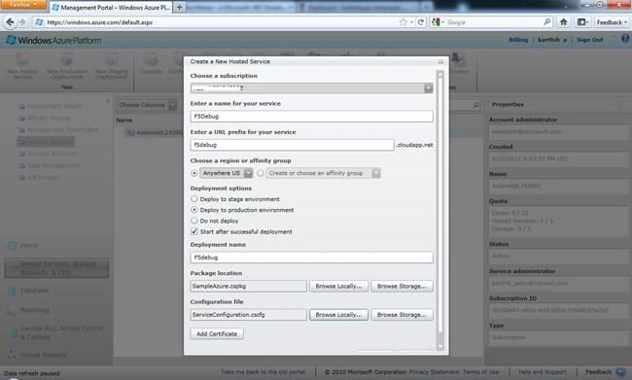The image size is (632, 380).
Task: Go forward with the browser forward arrow
Action: tap(22, 22)
